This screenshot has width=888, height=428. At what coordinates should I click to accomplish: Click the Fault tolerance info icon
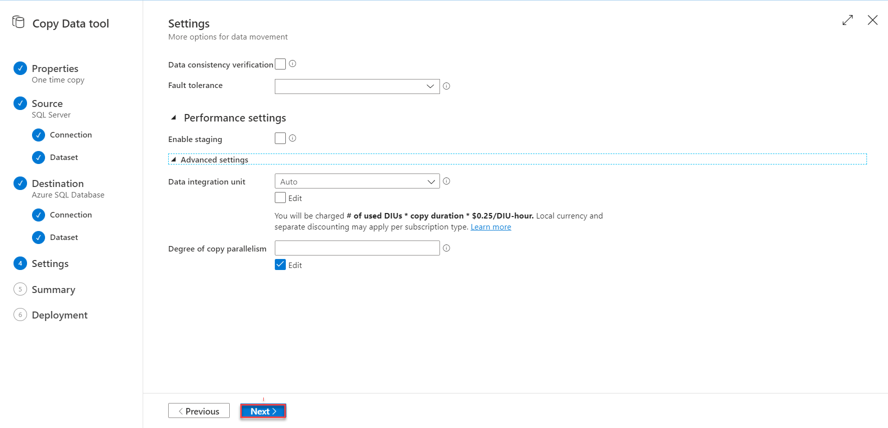(447, 86)
